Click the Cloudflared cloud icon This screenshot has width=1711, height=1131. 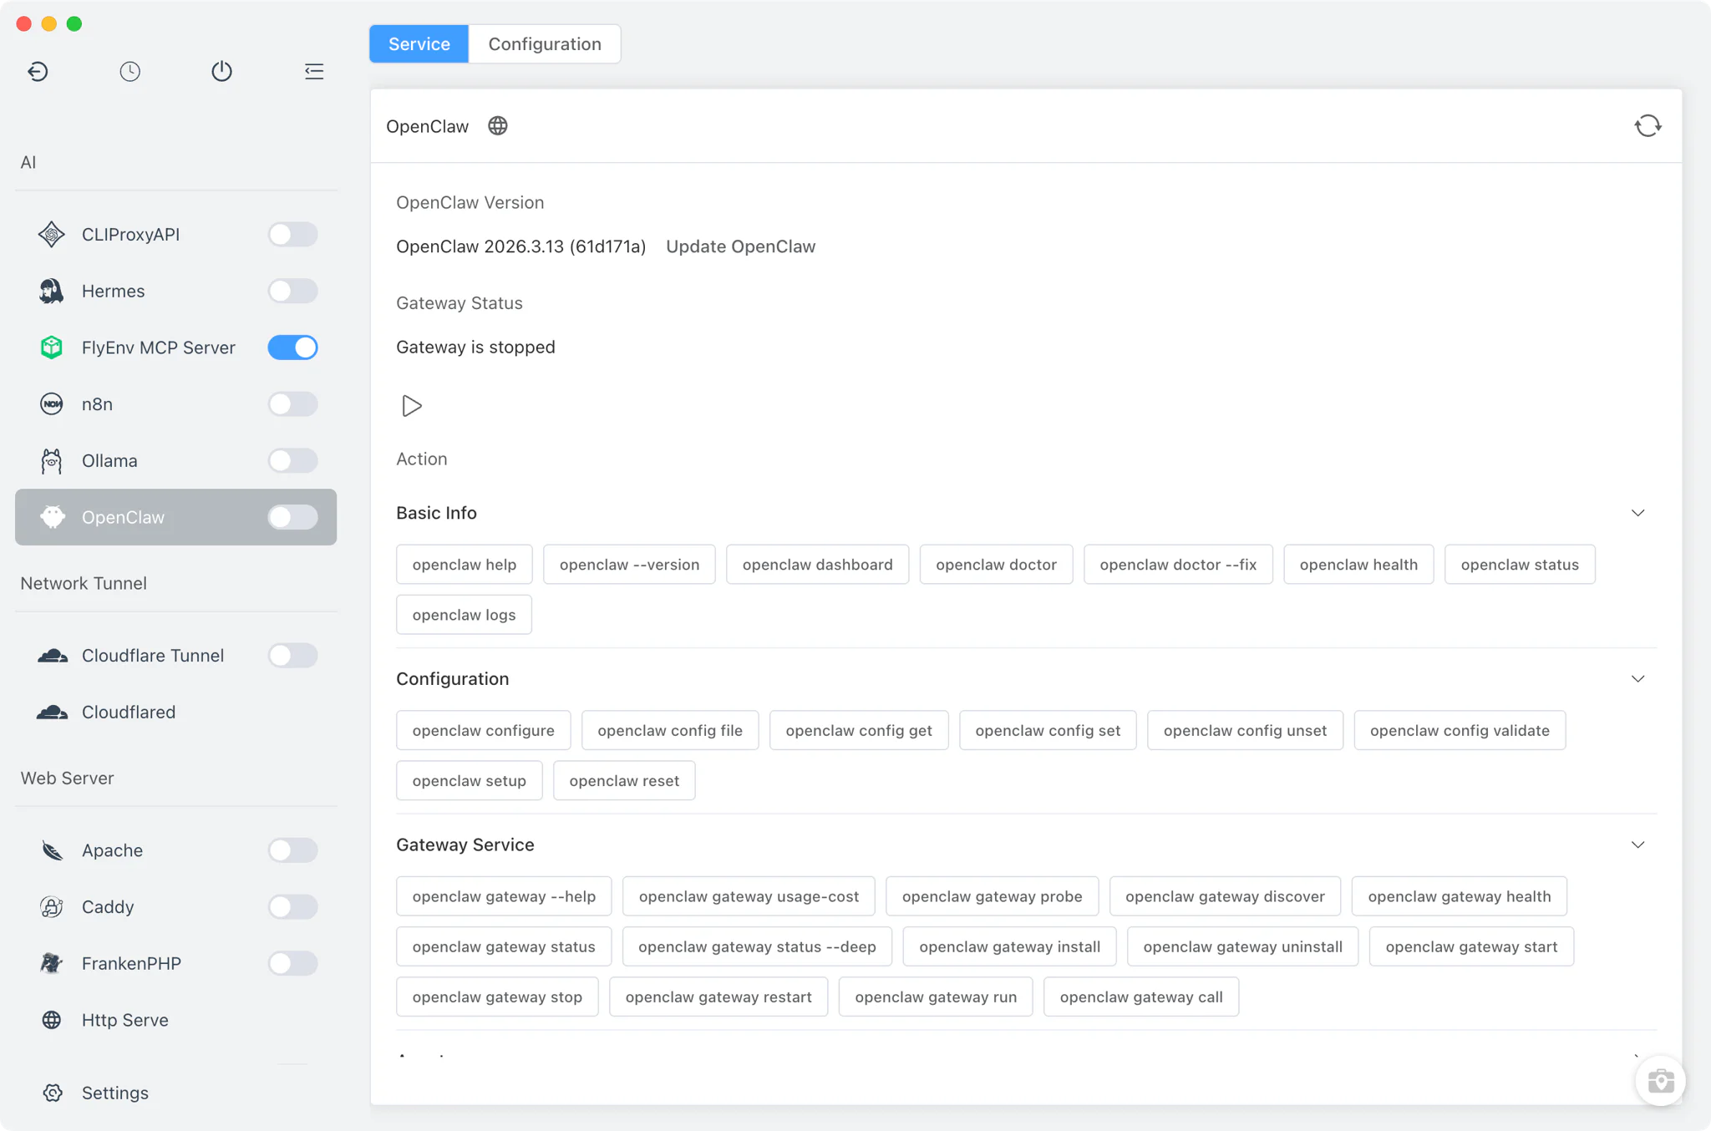(52, 712)
